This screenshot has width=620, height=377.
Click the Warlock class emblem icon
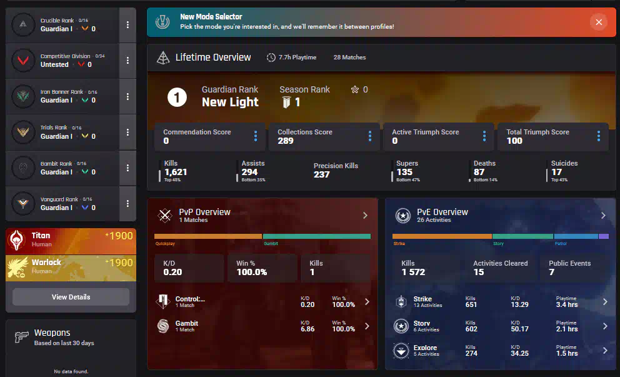tap(17, 268)
